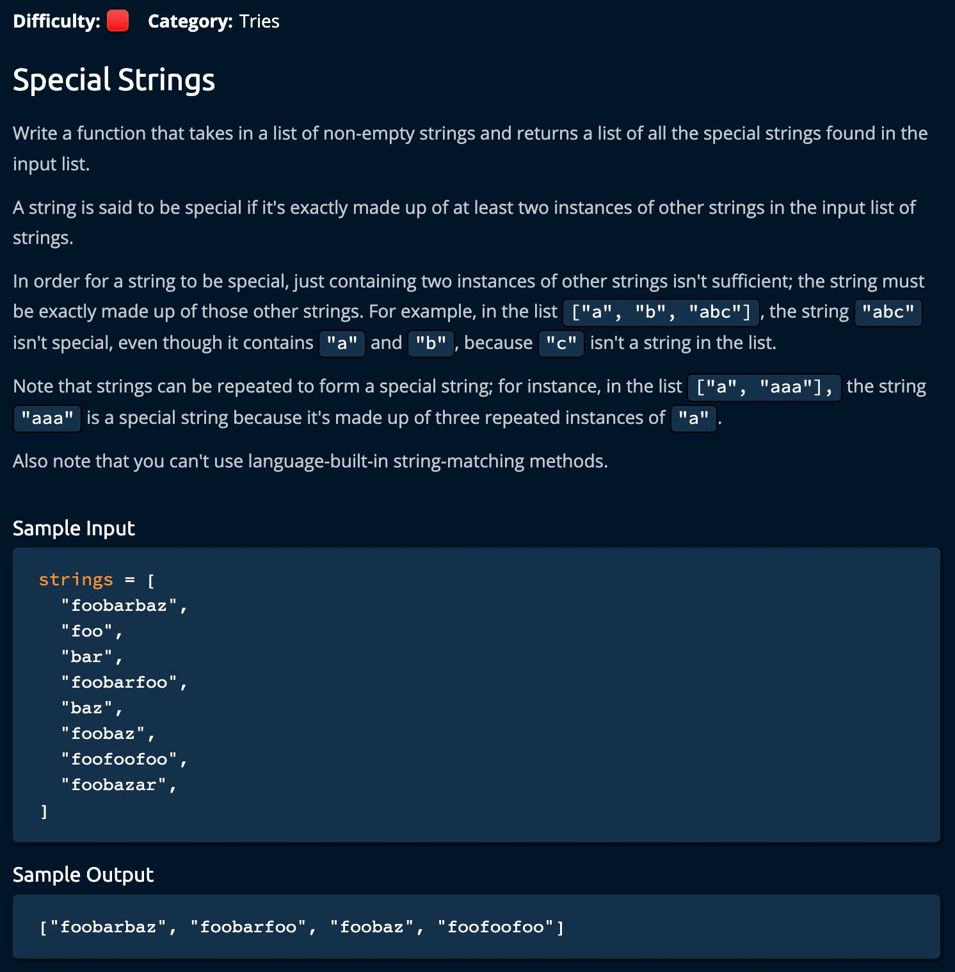Image resolution: width=955 pixels, height=972 pixels.
Task: Click the "Category:" label
Action: pyautogui.click(x=190, y=21)
